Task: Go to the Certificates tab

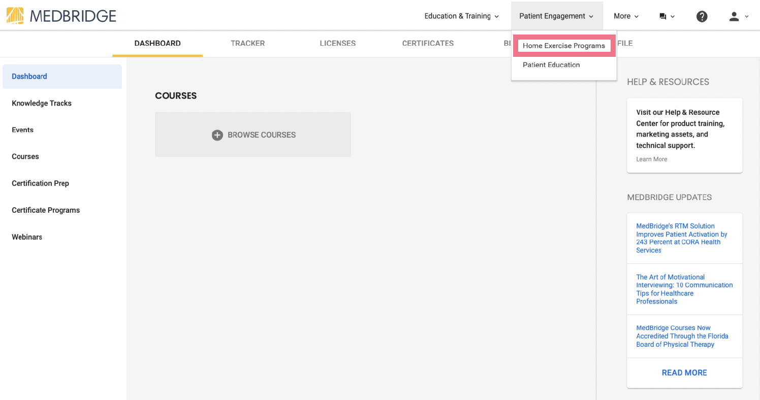Action: 428,43
